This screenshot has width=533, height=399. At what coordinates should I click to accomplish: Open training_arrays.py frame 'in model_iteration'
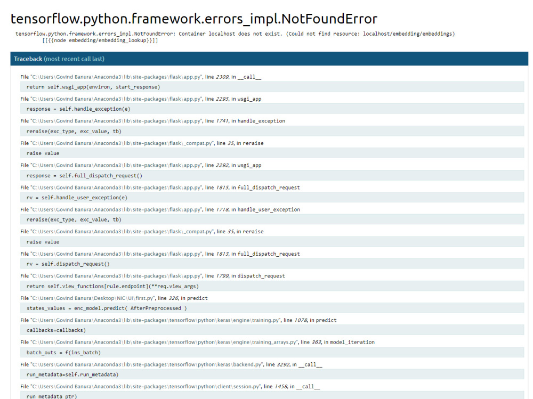click(198, 342)
